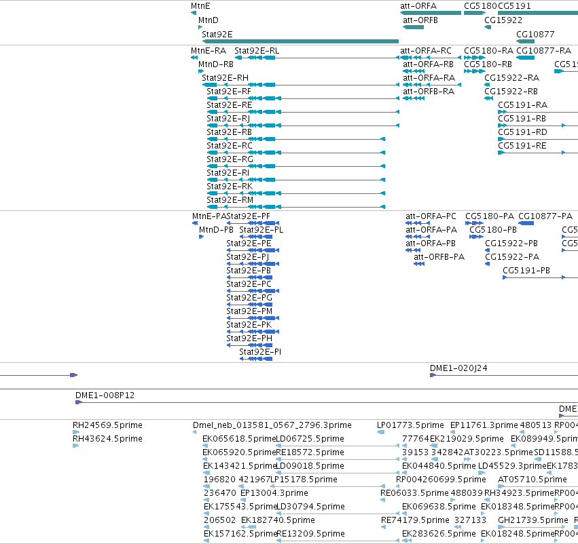Select the MtnE gene feature
The width and height of the screenshot is (578, 544).
coord(194,13)
